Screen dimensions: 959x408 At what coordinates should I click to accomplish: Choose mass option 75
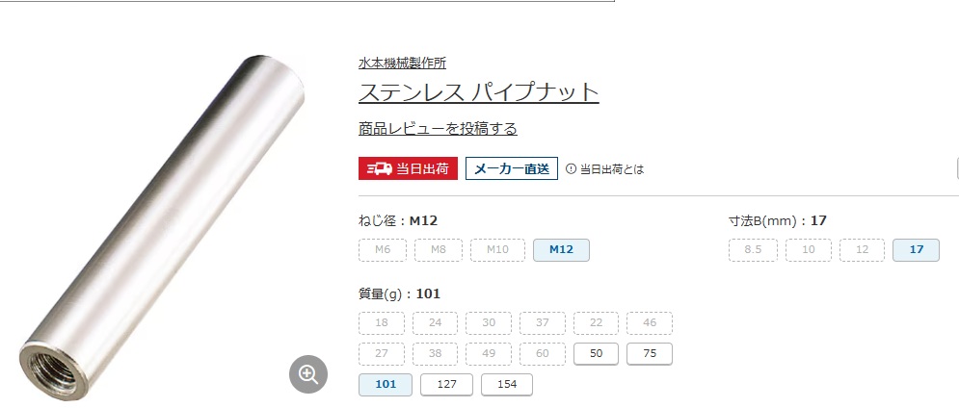click(650, 354)
